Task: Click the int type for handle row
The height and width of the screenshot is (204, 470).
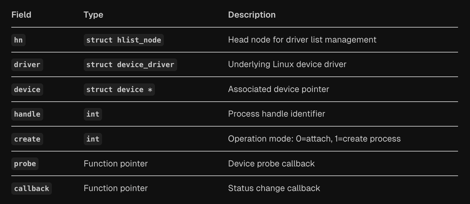Action: click(93, 114)
